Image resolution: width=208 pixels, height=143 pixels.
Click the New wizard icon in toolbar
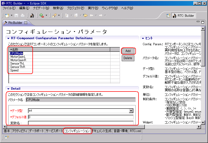tap(7, 15)
